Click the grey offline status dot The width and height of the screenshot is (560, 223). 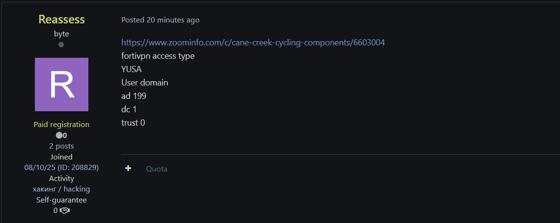[x=61, y=44]
